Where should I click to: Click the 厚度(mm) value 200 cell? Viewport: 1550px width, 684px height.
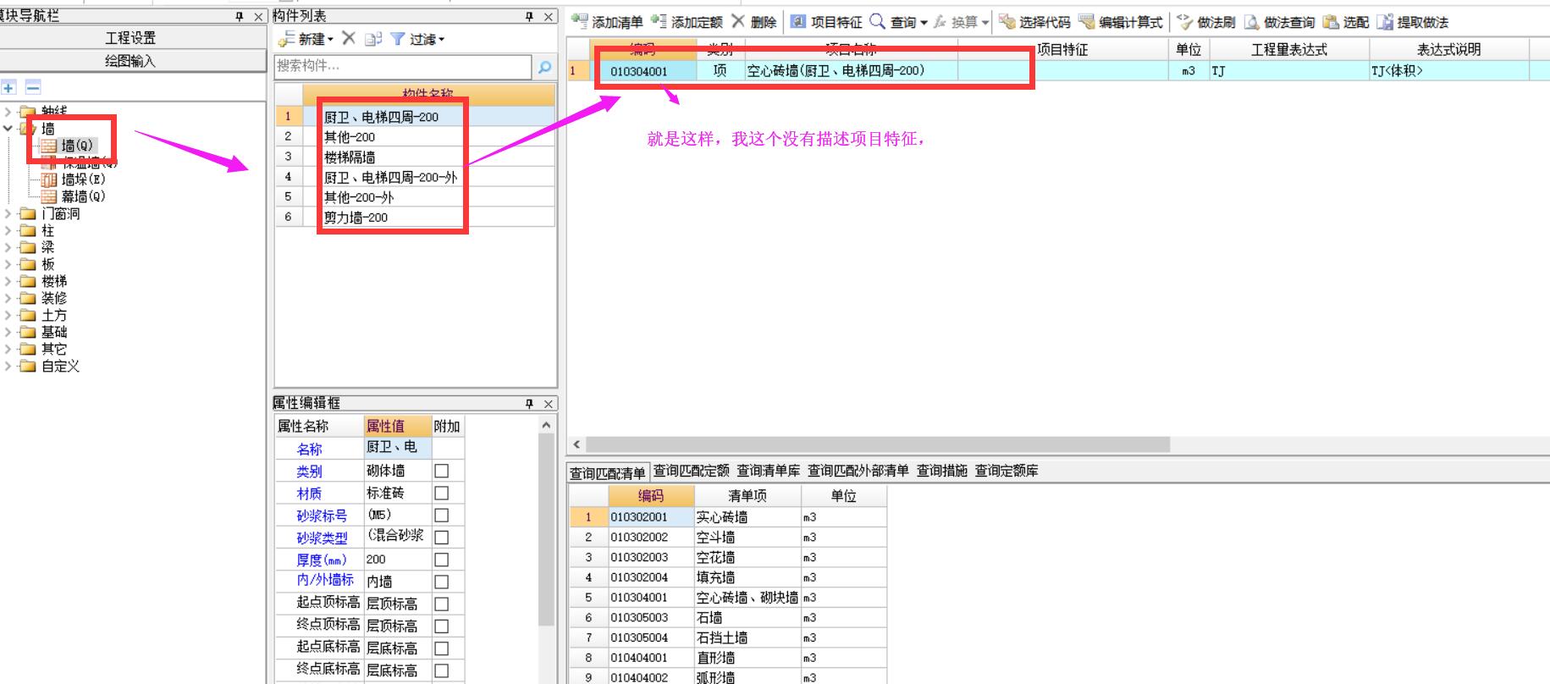[x=398, y=560]
